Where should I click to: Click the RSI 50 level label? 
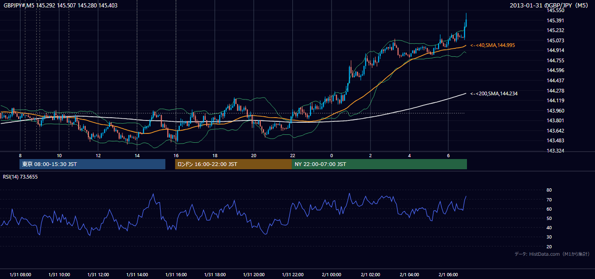point(549,218)
